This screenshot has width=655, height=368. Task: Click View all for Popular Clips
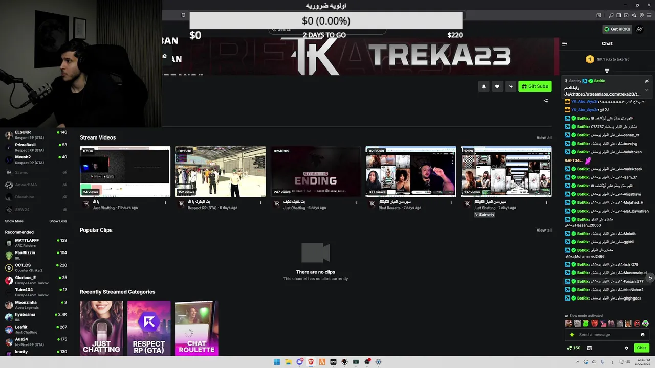544,230
